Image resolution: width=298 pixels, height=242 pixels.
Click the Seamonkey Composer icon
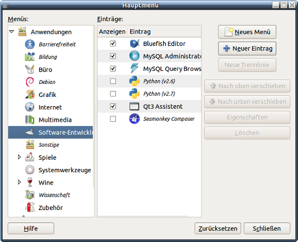134,119
